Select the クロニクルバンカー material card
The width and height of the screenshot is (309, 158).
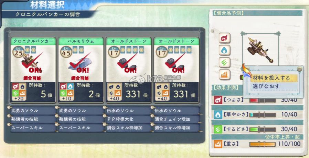(x=33, y=70)
